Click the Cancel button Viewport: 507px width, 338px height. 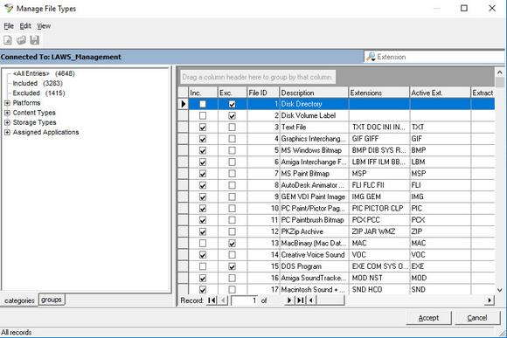click(x=477, y=318)
